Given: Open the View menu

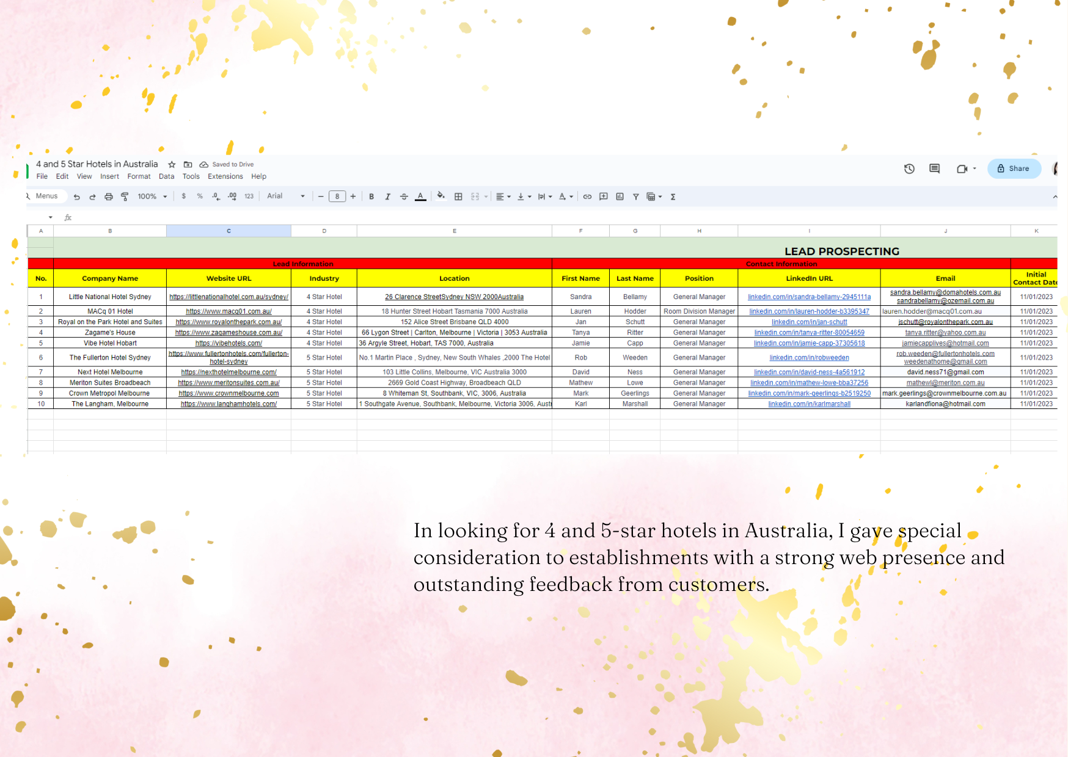Looking at the screenshot, I should (x=84, y=176).
